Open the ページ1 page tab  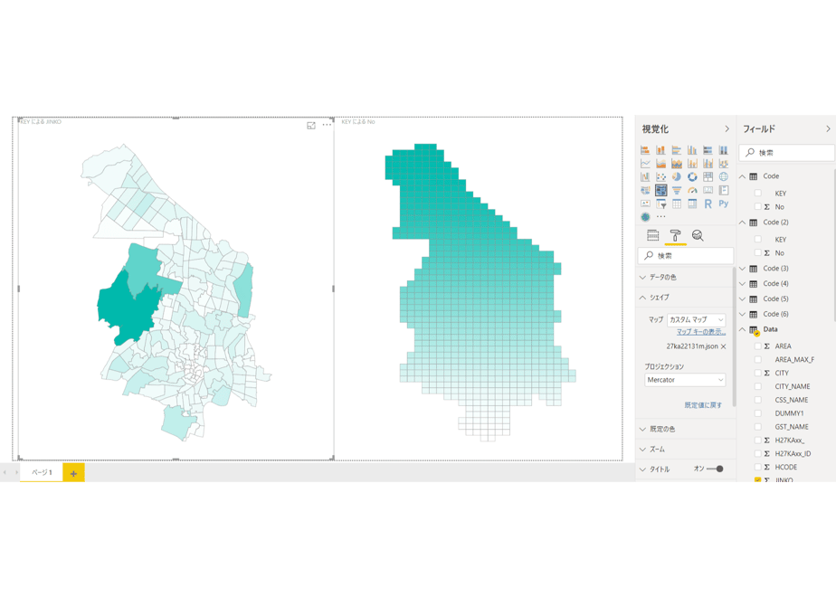pyautogui.click(x=42, y=473)
